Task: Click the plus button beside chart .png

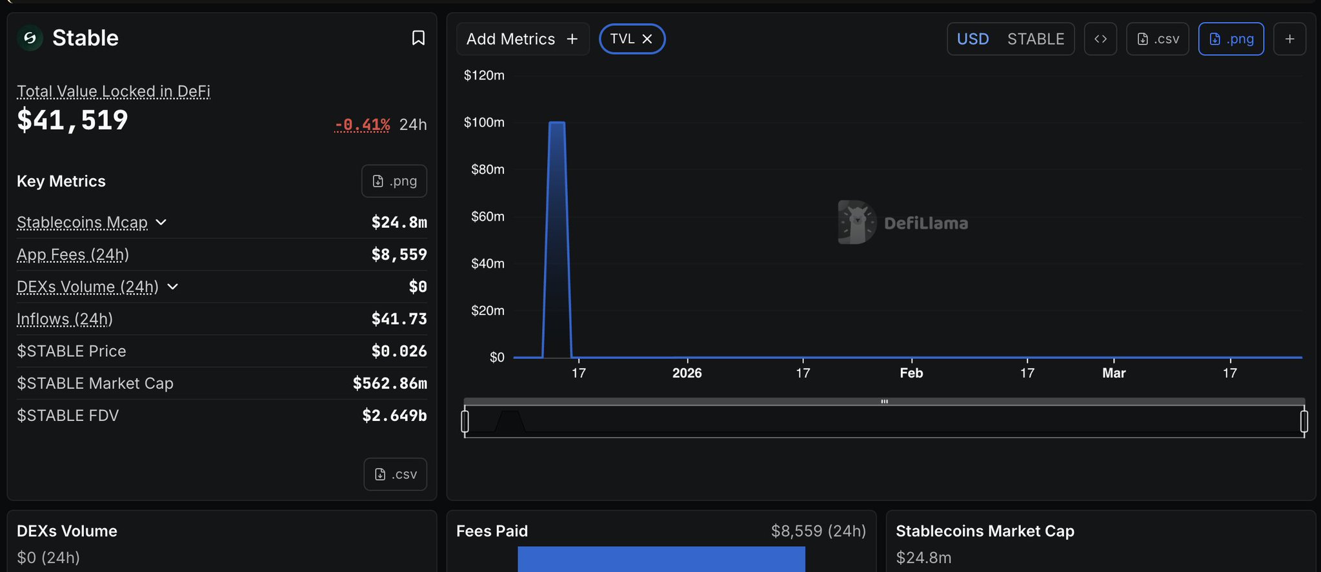Action: click(1289, 39)
